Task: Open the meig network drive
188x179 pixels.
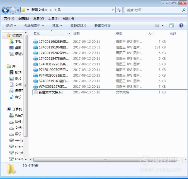Action: (x=19, y=140)
